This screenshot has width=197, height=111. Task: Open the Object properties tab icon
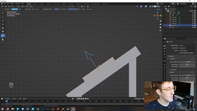[164, 65]
